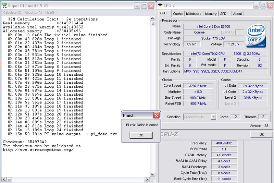This screenshot has width=274, height=183.
Task: Click the CAS# Latency value '4.0 clocks'
Action: pos(224,155)
